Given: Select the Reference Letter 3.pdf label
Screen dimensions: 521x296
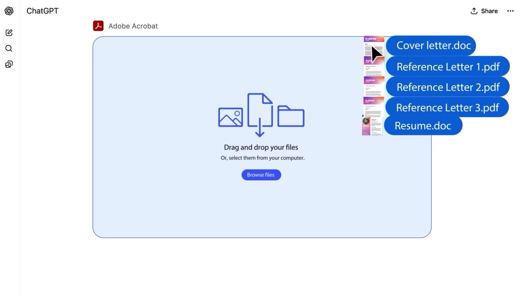Looking at the screenshot, I should (x=447, y=107).
